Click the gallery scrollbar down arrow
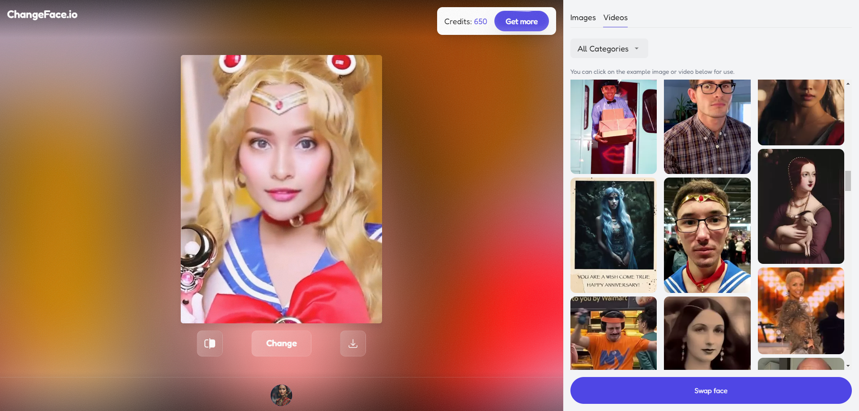859x411 pixels. (848, 366)
